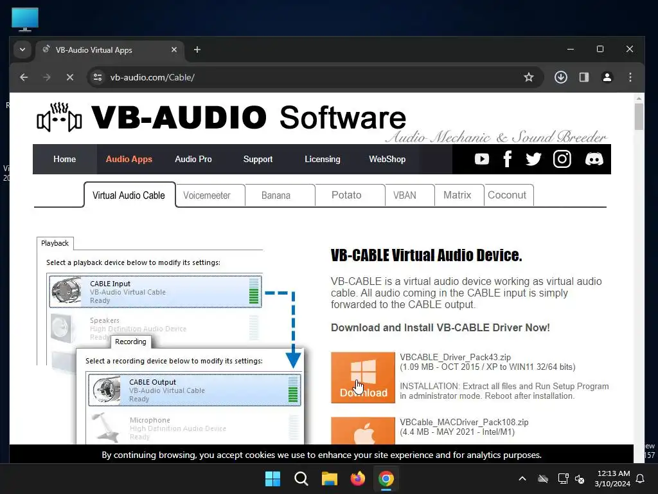Click the CABLE Output device in the illustration

pos(194,390)
